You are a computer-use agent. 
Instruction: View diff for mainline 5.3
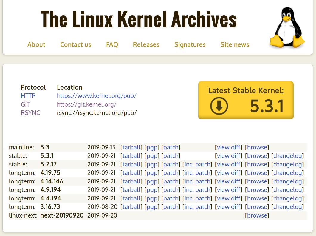[x=229, y=147]
